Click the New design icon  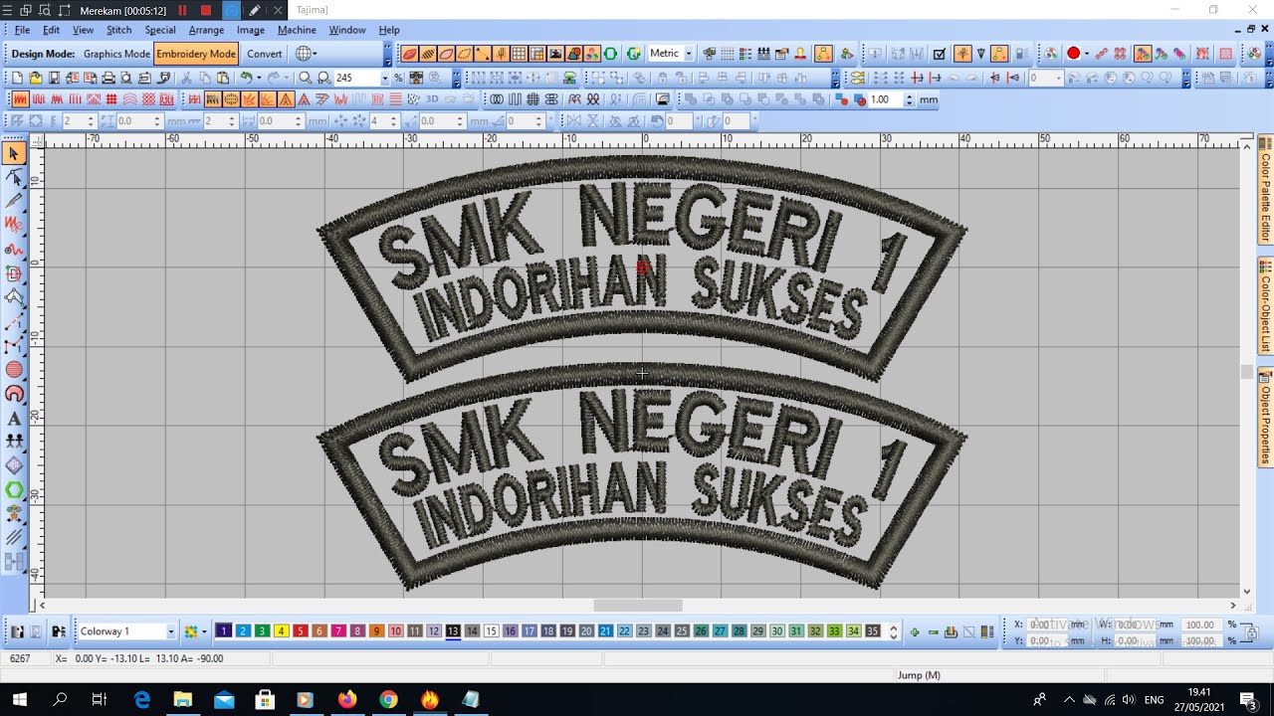[17, 78]
